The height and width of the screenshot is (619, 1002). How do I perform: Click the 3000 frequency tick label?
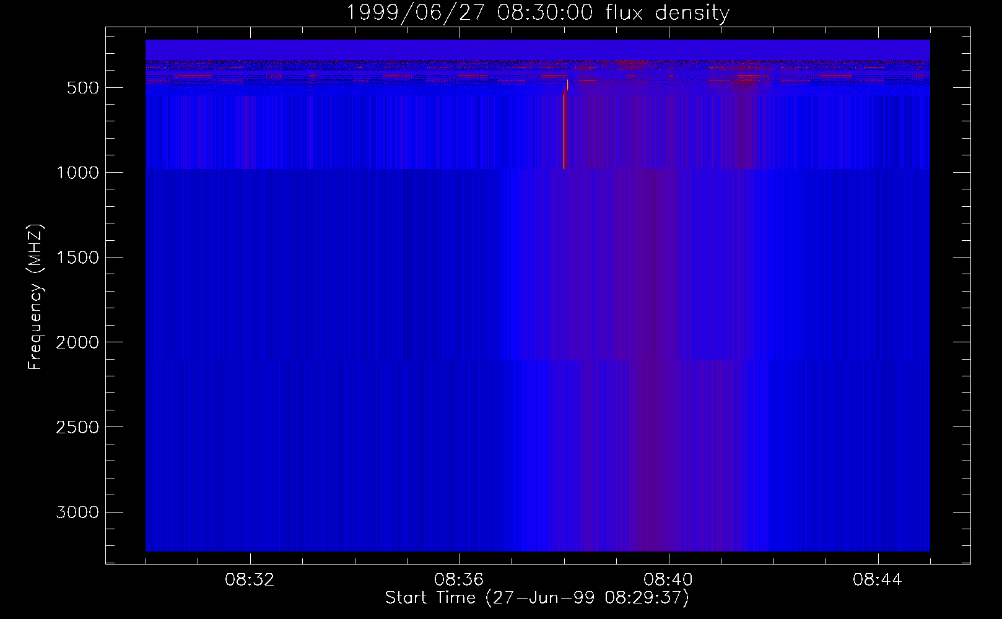78,512
